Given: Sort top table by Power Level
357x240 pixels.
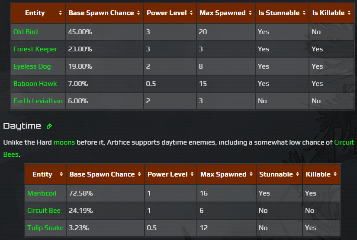Looking at the screenshot, I should 170,13.
